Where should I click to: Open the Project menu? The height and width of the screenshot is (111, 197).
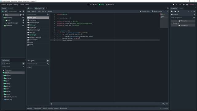pos(10,5)
